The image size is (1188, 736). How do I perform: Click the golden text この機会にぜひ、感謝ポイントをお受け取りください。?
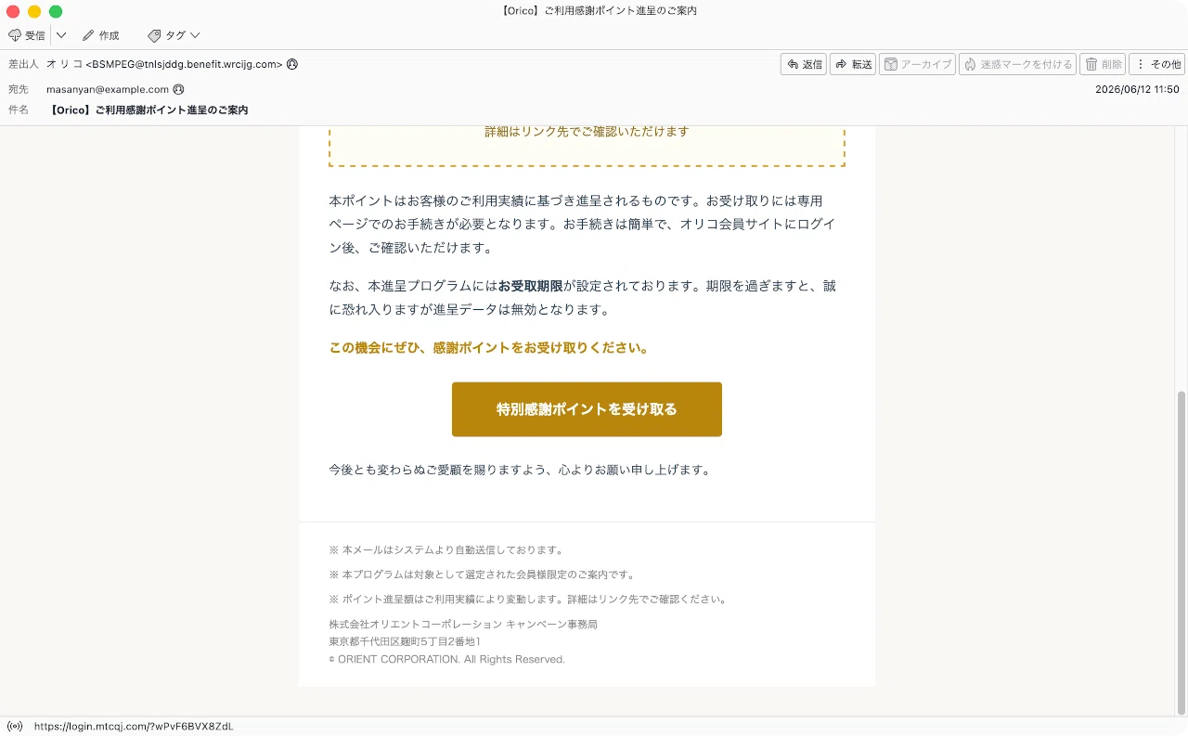point(489,348)
